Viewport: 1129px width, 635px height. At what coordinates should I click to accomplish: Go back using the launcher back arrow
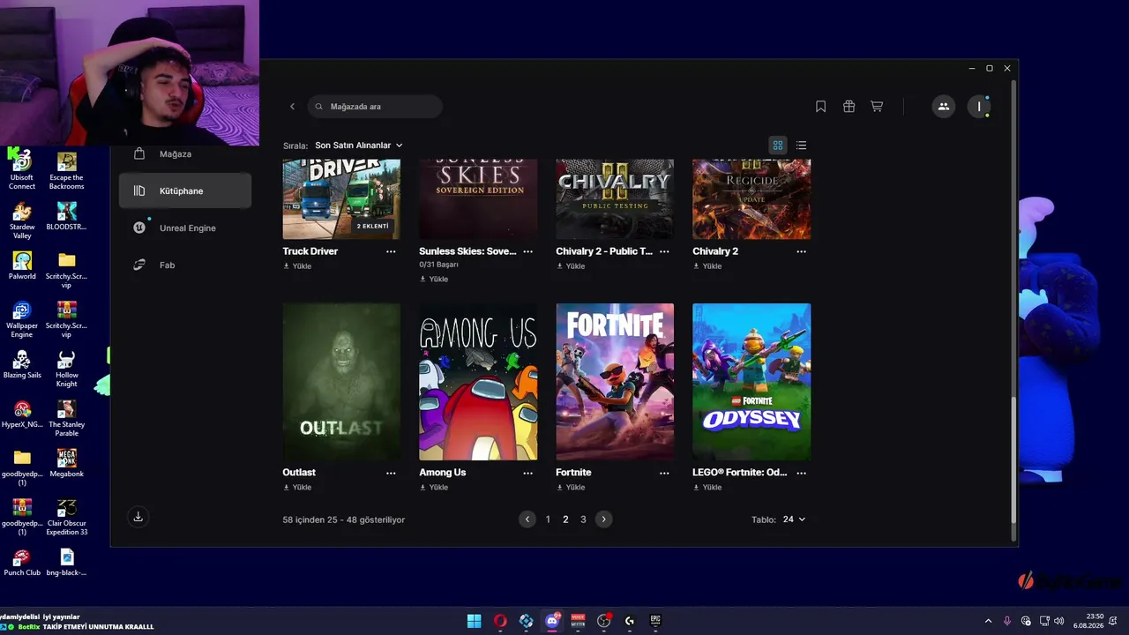tap(293, 107)
